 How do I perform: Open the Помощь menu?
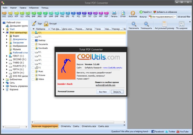tap(45, 8)
